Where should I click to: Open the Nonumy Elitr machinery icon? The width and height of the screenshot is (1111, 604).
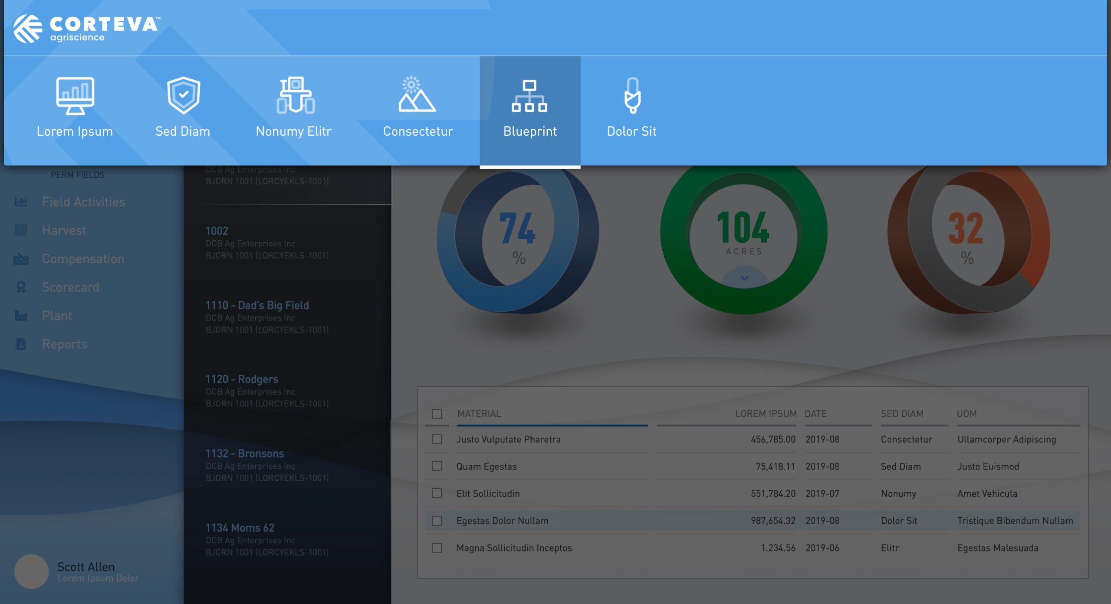(x=296, y=95)
